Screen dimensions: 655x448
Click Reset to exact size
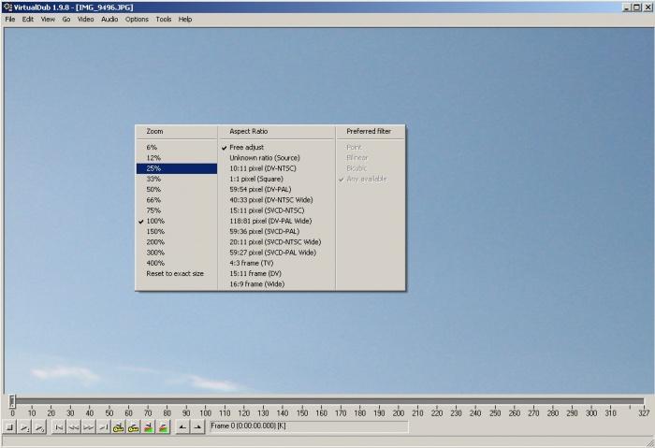174,273
